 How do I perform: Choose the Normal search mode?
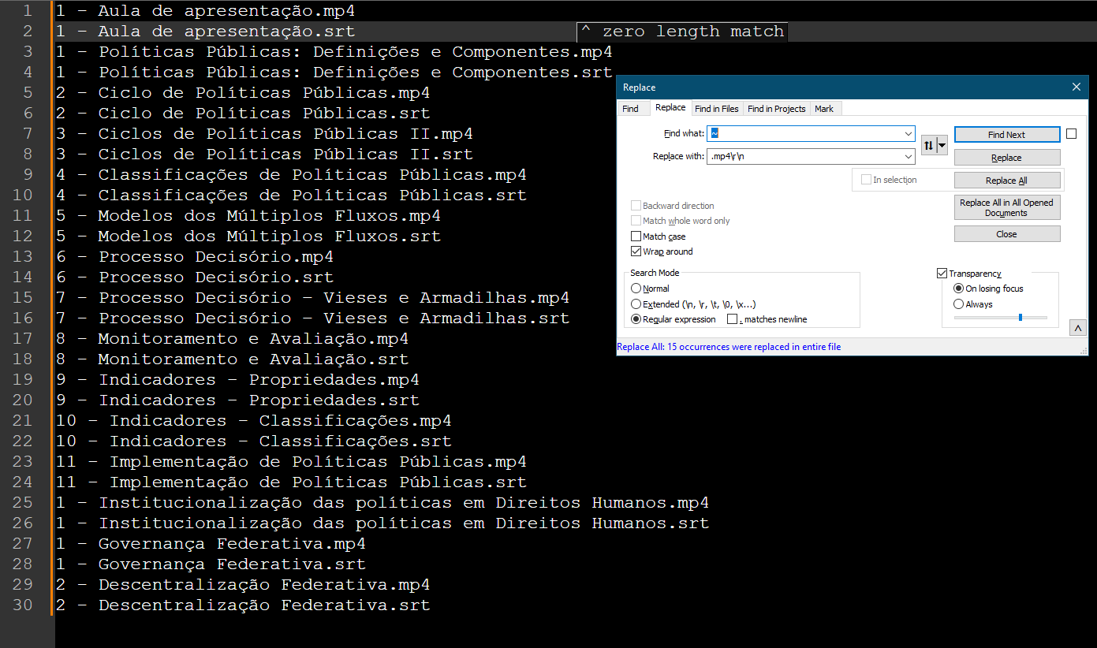click(x=636, y=289)
